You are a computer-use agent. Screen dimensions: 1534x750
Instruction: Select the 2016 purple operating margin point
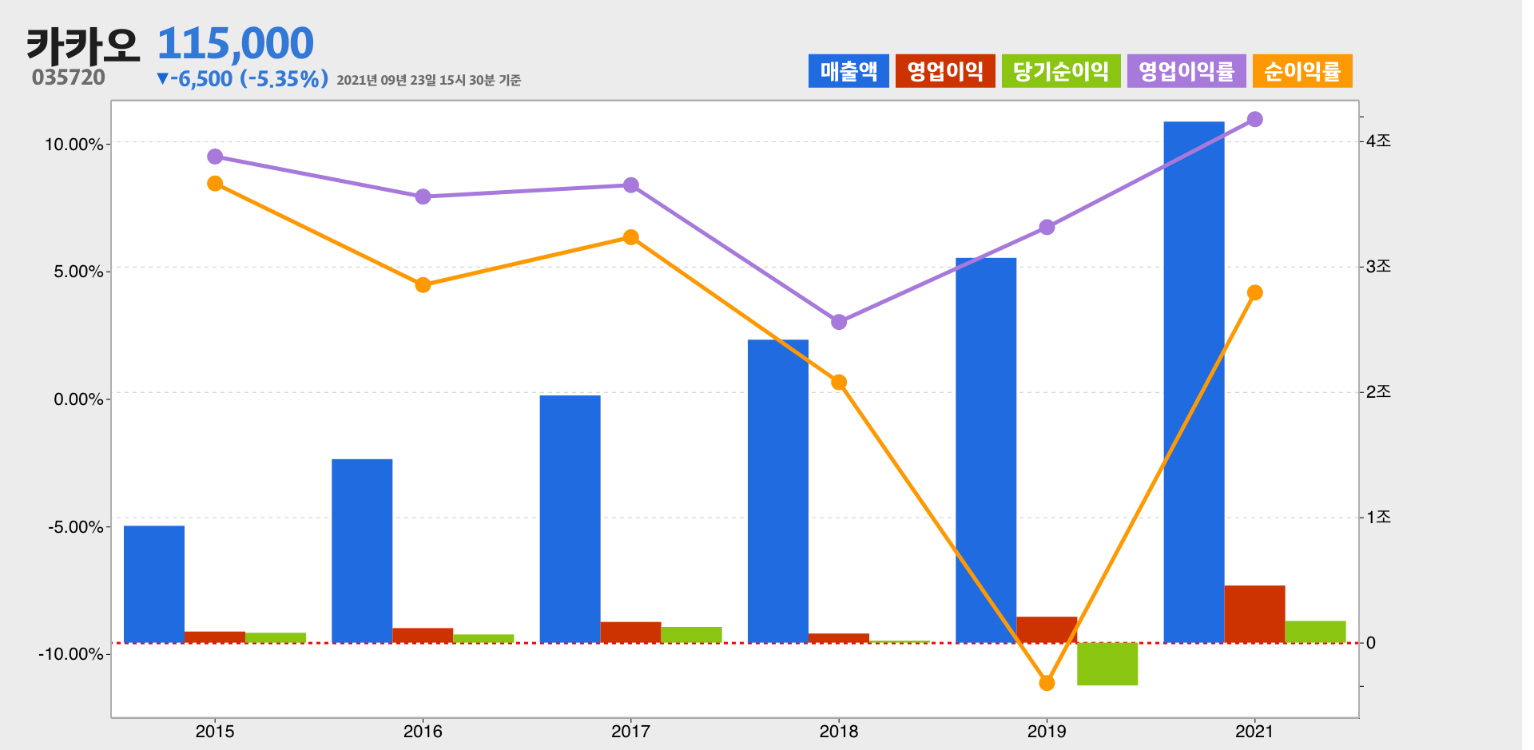[423, 196]
